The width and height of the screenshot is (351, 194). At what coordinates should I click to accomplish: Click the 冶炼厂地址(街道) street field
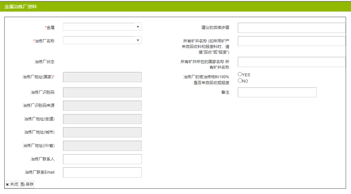coord(102,119)
